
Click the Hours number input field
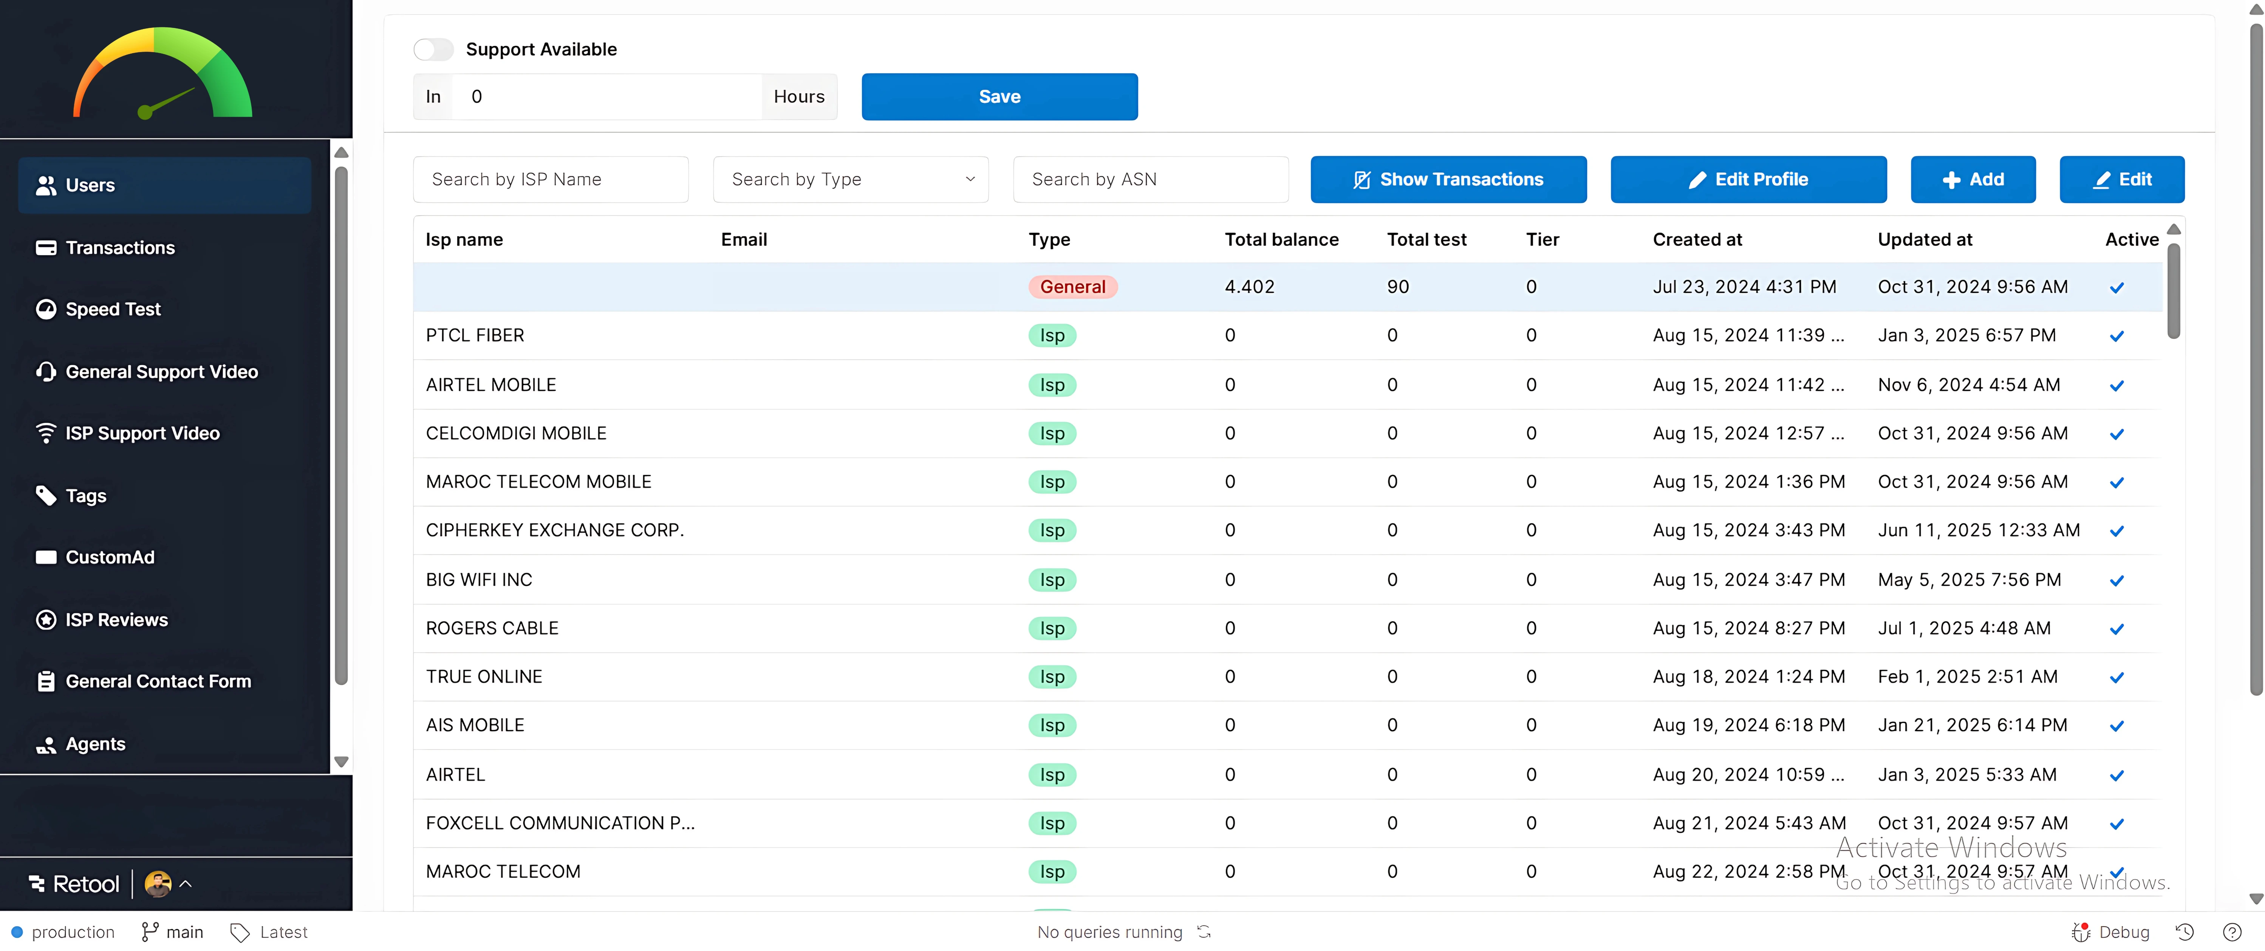[607, 97]
